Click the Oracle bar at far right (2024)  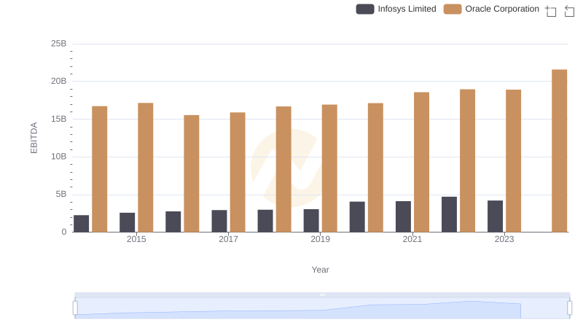coord(559,151)
